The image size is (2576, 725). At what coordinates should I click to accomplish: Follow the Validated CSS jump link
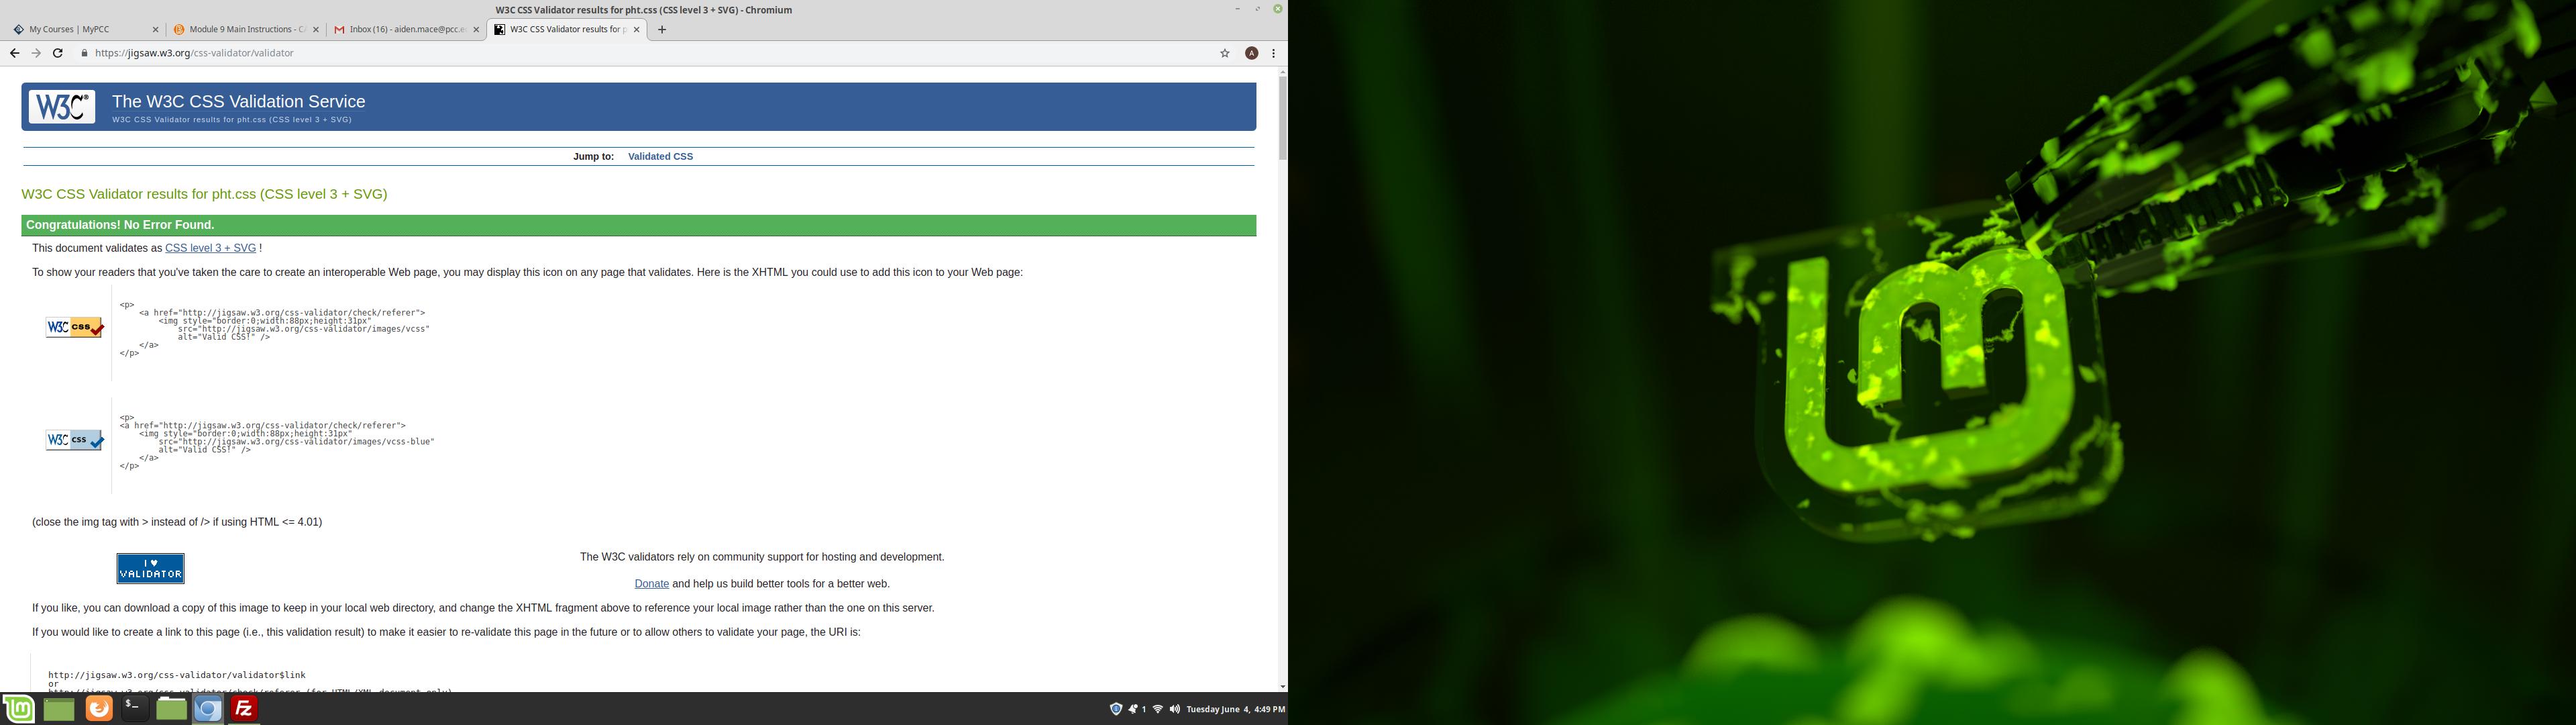pyautogui.click(x=660, y=156)
